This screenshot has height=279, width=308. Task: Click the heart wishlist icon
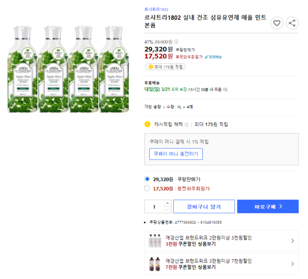[277, 23]
